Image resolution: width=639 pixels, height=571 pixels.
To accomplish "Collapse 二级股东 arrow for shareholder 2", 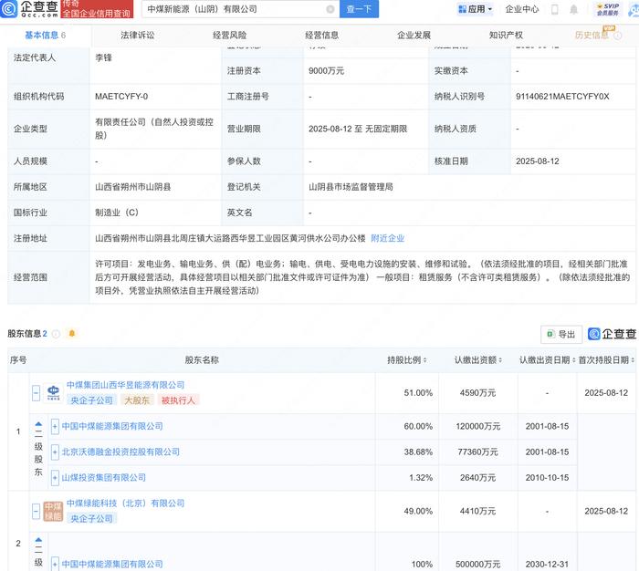I will coord(38,539).
